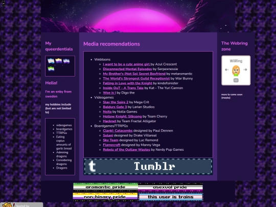The width and height of the screenshot is (276, 207).
Task: Click 'I'm an enby from sweden' text
Action: 58,94
